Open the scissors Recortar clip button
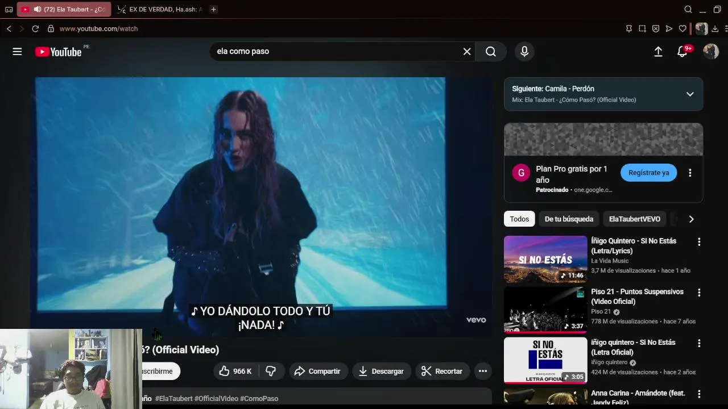Image resolution: width=728 pixels, height=409 pixels. click(442, 372)
